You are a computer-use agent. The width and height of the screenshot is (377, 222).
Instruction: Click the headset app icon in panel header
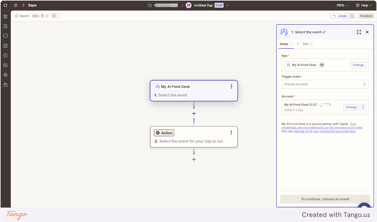pyautogui.click(x=284, y=32)
